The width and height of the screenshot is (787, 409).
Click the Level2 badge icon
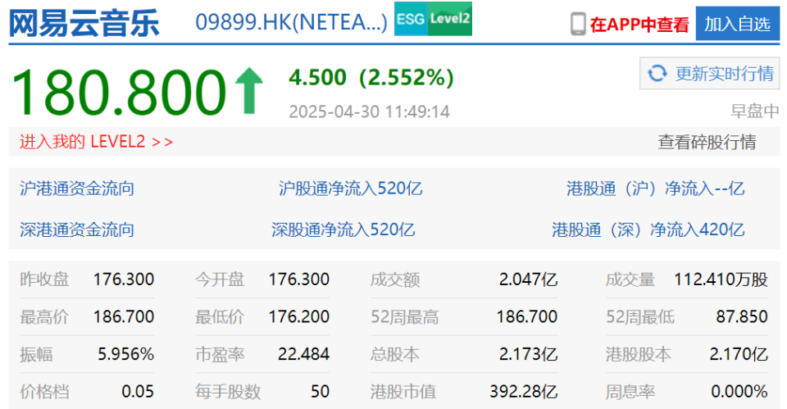tap(450, 19)
